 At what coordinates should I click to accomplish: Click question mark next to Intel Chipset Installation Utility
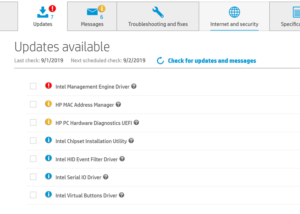(131, 141)
